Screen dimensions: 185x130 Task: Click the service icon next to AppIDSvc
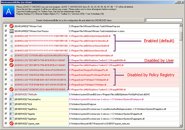12,109
